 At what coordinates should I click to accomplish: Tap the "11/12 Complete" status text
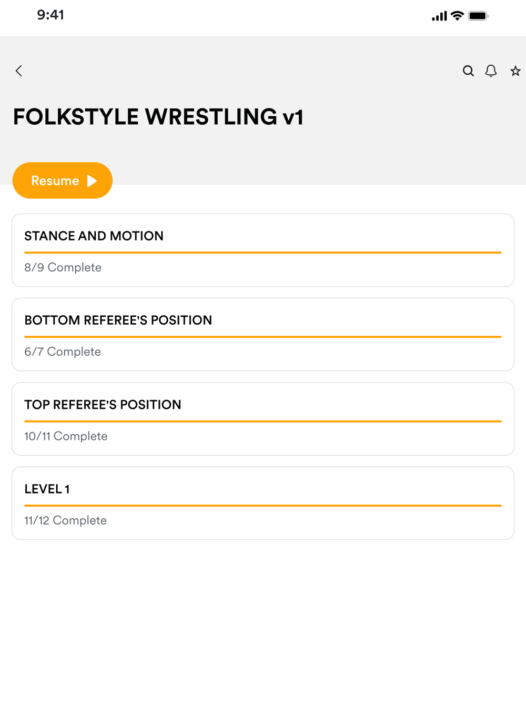tap(66, 520)
